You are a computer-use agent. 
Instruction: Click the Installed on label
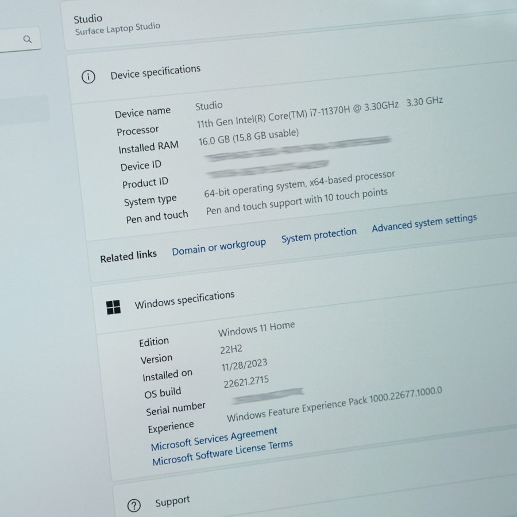pos(167,375)
